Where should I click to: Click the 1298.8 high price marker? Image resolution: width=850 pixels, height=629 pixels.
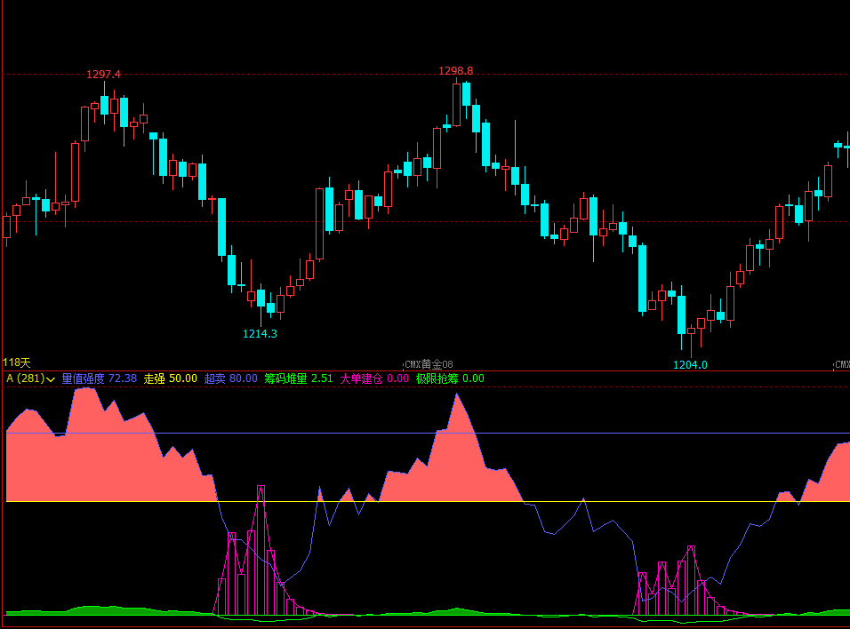click(x=455, y=71)
